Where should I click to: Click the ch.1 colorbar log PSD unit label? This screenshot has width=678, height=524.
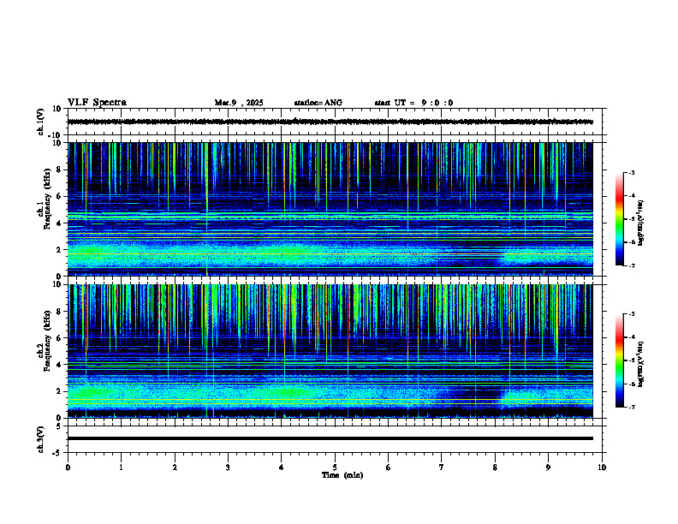point(641,223)
